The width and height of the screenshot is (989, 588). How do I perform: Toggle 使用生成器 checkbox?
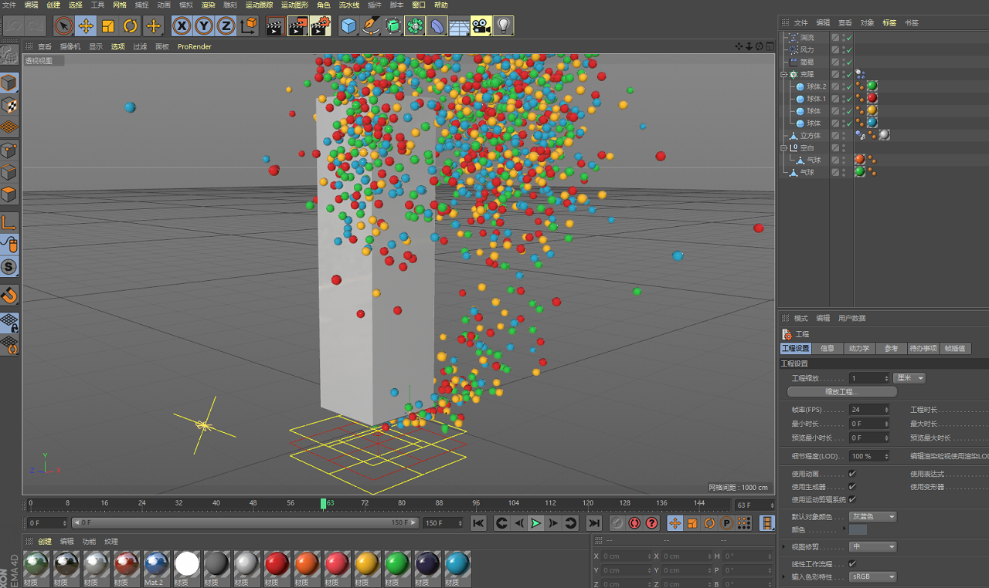click(x=852, y=487)
